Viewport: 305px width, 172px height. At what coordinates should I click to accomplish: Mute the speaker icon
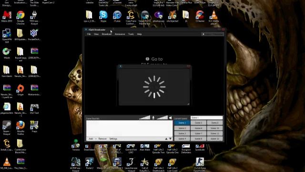pyautogui.click(x=171, y=118)
